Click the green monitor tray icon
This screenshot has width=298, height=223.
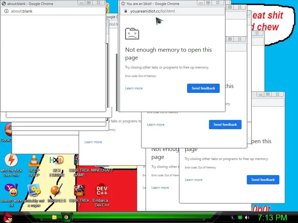tap(240, 217)
